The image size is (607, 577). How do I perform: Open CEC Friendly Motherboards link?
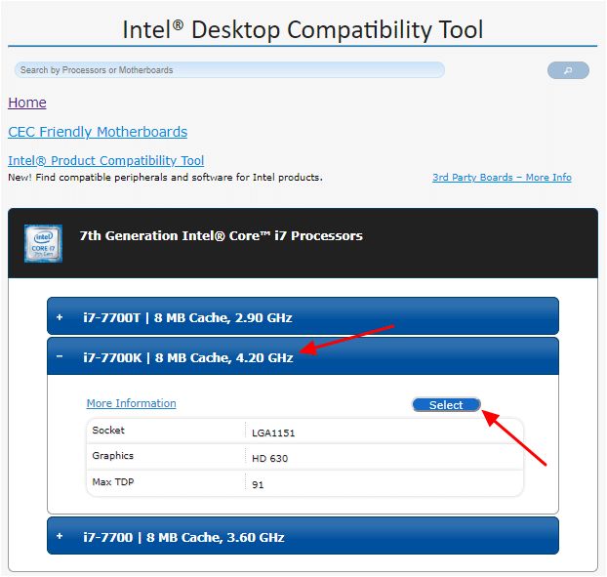(98, 132)
